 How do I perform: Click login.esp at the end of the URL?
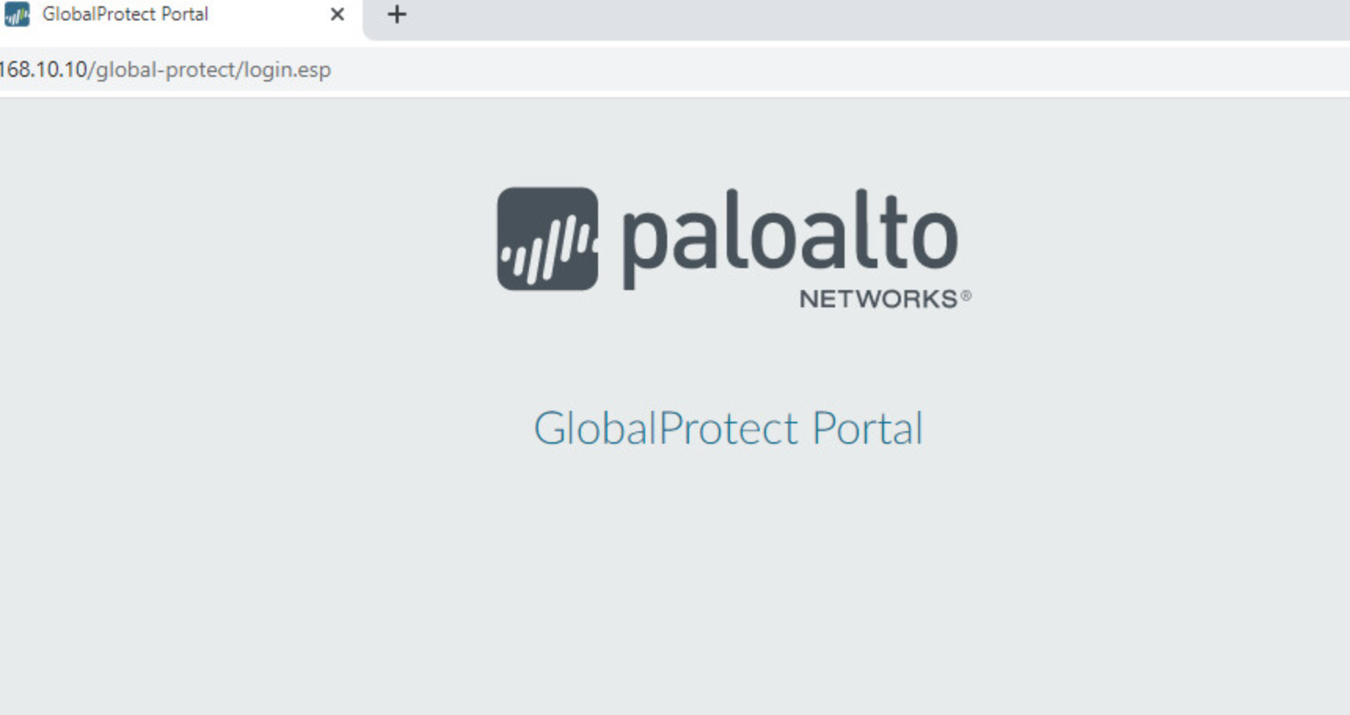tap(287, 70)
